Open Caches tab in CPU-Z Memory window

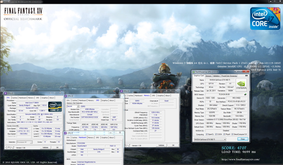point(130,96)
